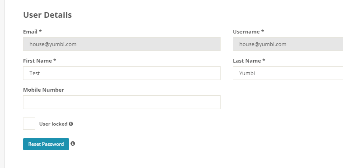The image size is (343, 168).
Task: Click the disabled Email field
Action: [x=122, y=44]
